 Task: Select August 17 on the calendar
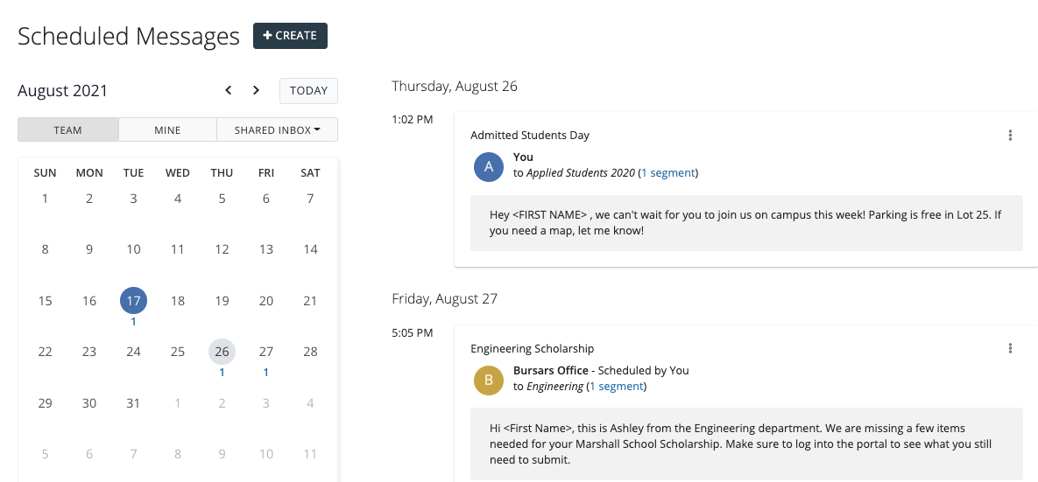(133, 301)
